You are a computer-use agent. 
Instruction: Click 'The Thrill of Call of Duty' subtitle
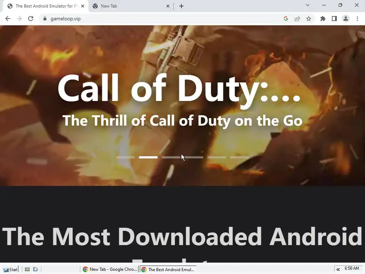pos(182,121)
